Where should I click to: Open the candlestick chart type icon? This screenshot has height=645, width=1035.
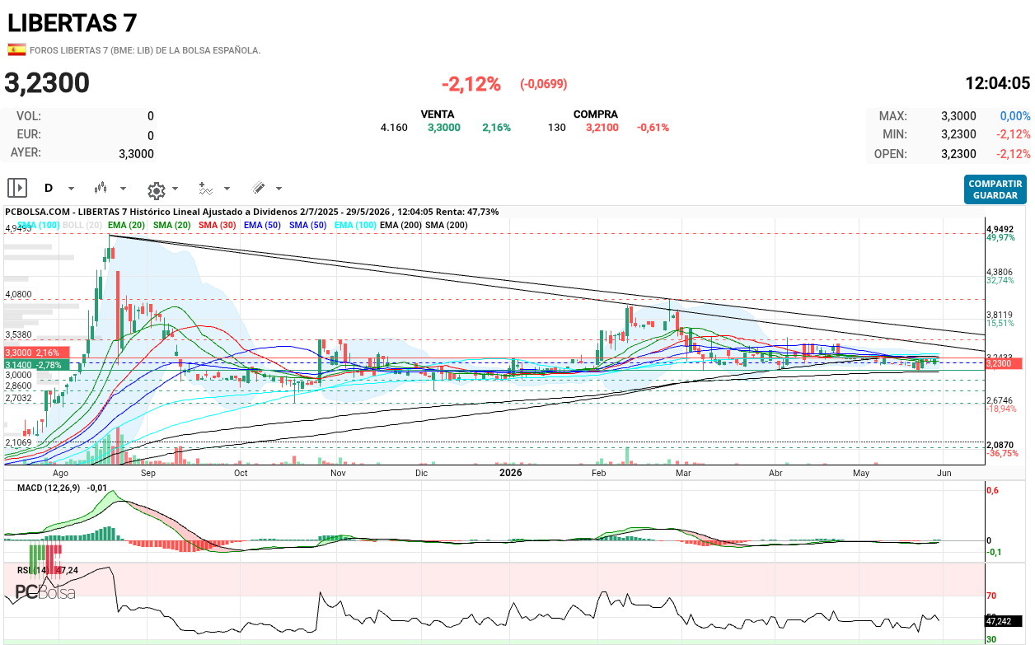click(x=102, y=188)
